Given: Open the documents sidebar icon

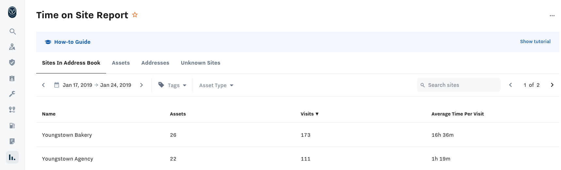Looking at the screenshot, I should (12, 141).
